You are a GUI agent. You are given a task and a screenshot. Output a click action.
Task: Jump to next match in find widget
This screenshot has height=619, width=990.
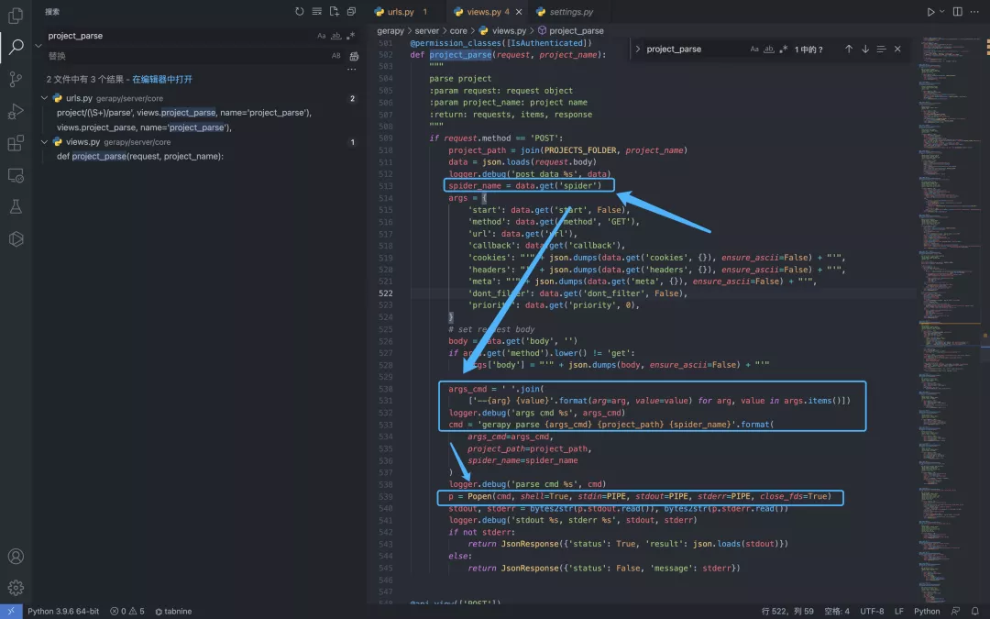(x=864, y=50)
